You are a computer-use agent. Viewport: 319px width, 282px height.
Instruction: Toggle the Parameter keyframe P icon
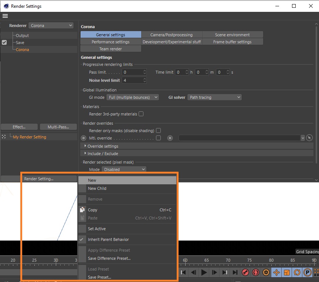[307, 273]
